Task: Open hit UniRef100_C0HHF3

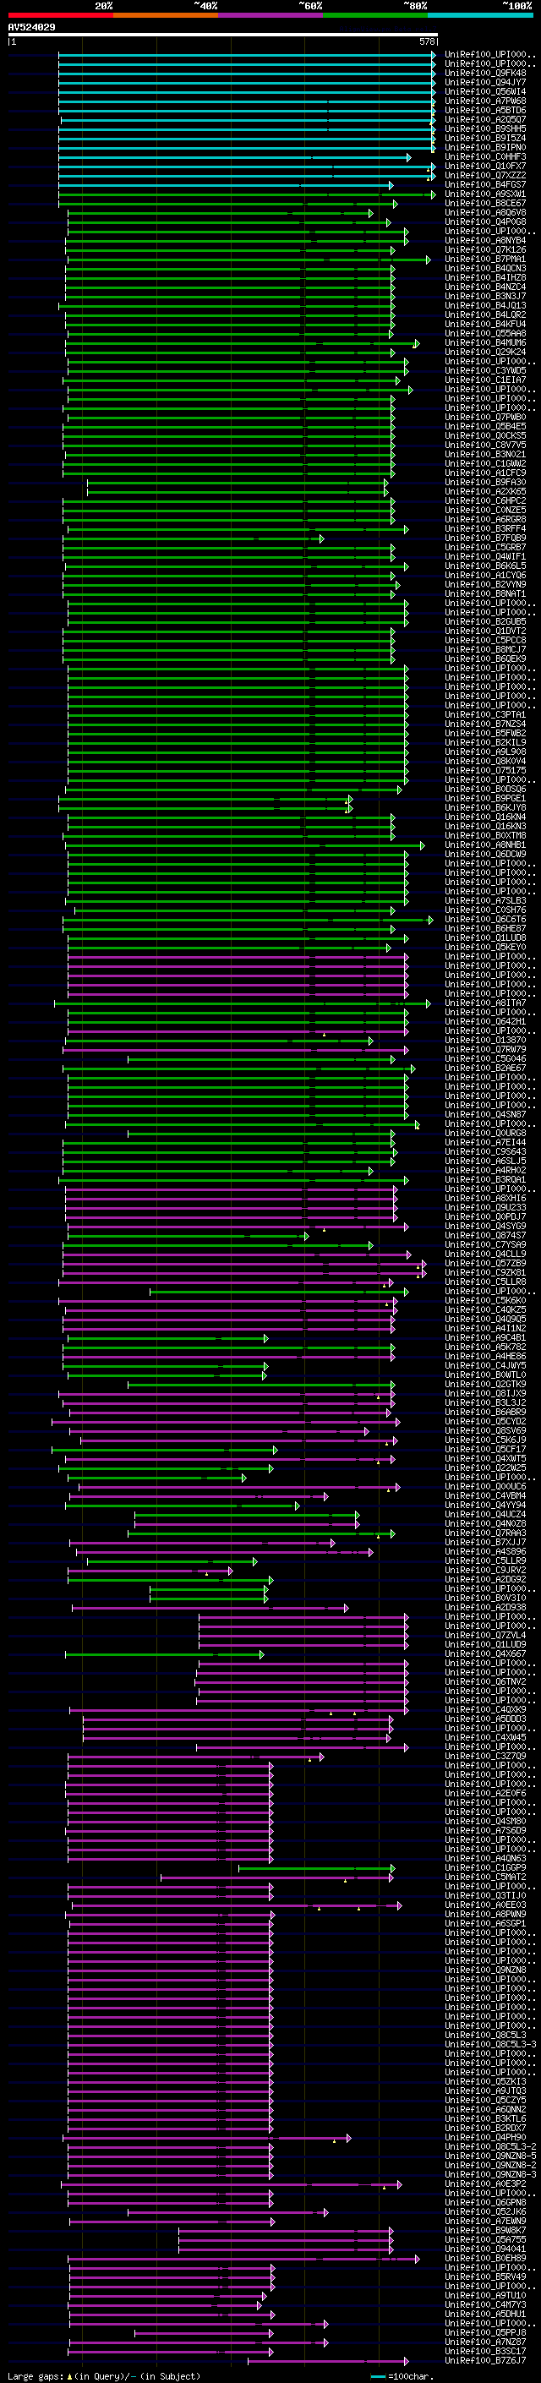Action: [485, 157]
